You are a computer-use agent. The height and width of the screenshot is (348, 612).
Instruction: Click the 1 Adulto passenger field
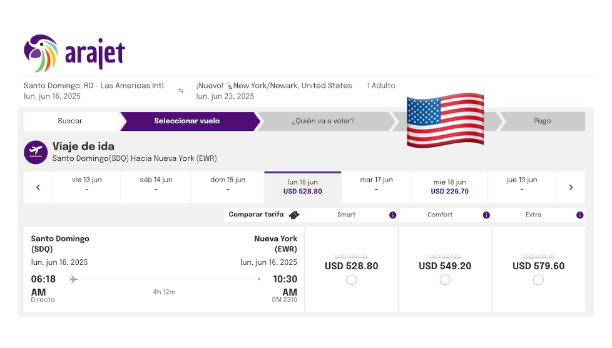(381, 86)
